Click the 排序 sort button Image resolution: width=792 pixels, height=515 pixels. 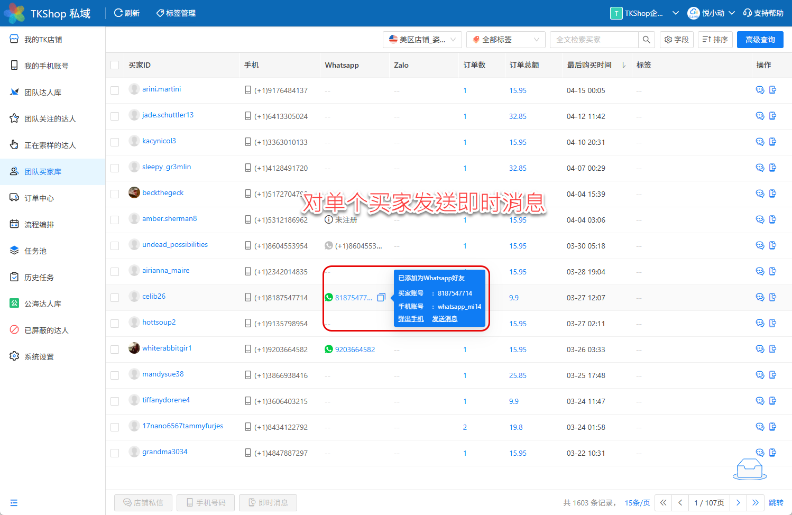click(715, 40)
